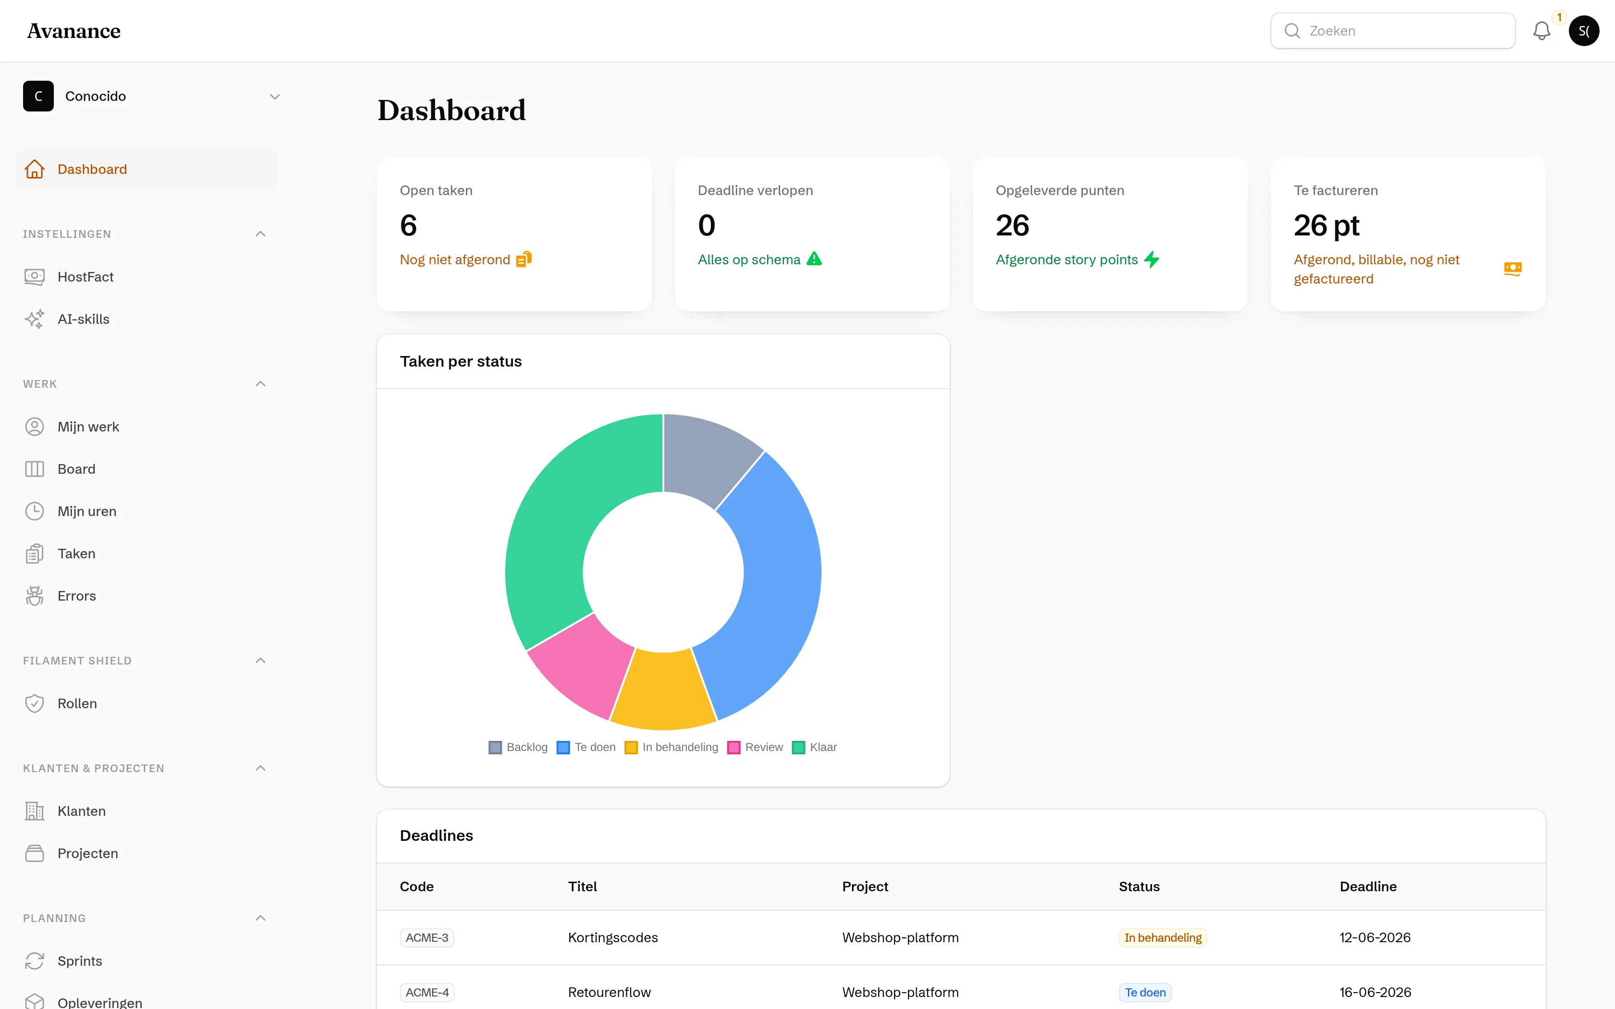Click the Board columns icon
This screenshot has width=1615, height=1009.
point(35,469)
